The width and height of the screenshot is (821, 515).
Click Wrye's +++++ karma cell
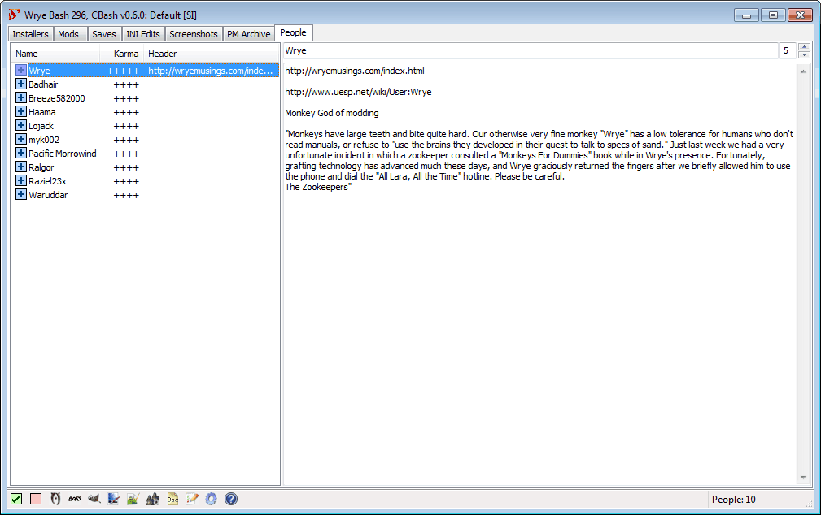point(123,71)
